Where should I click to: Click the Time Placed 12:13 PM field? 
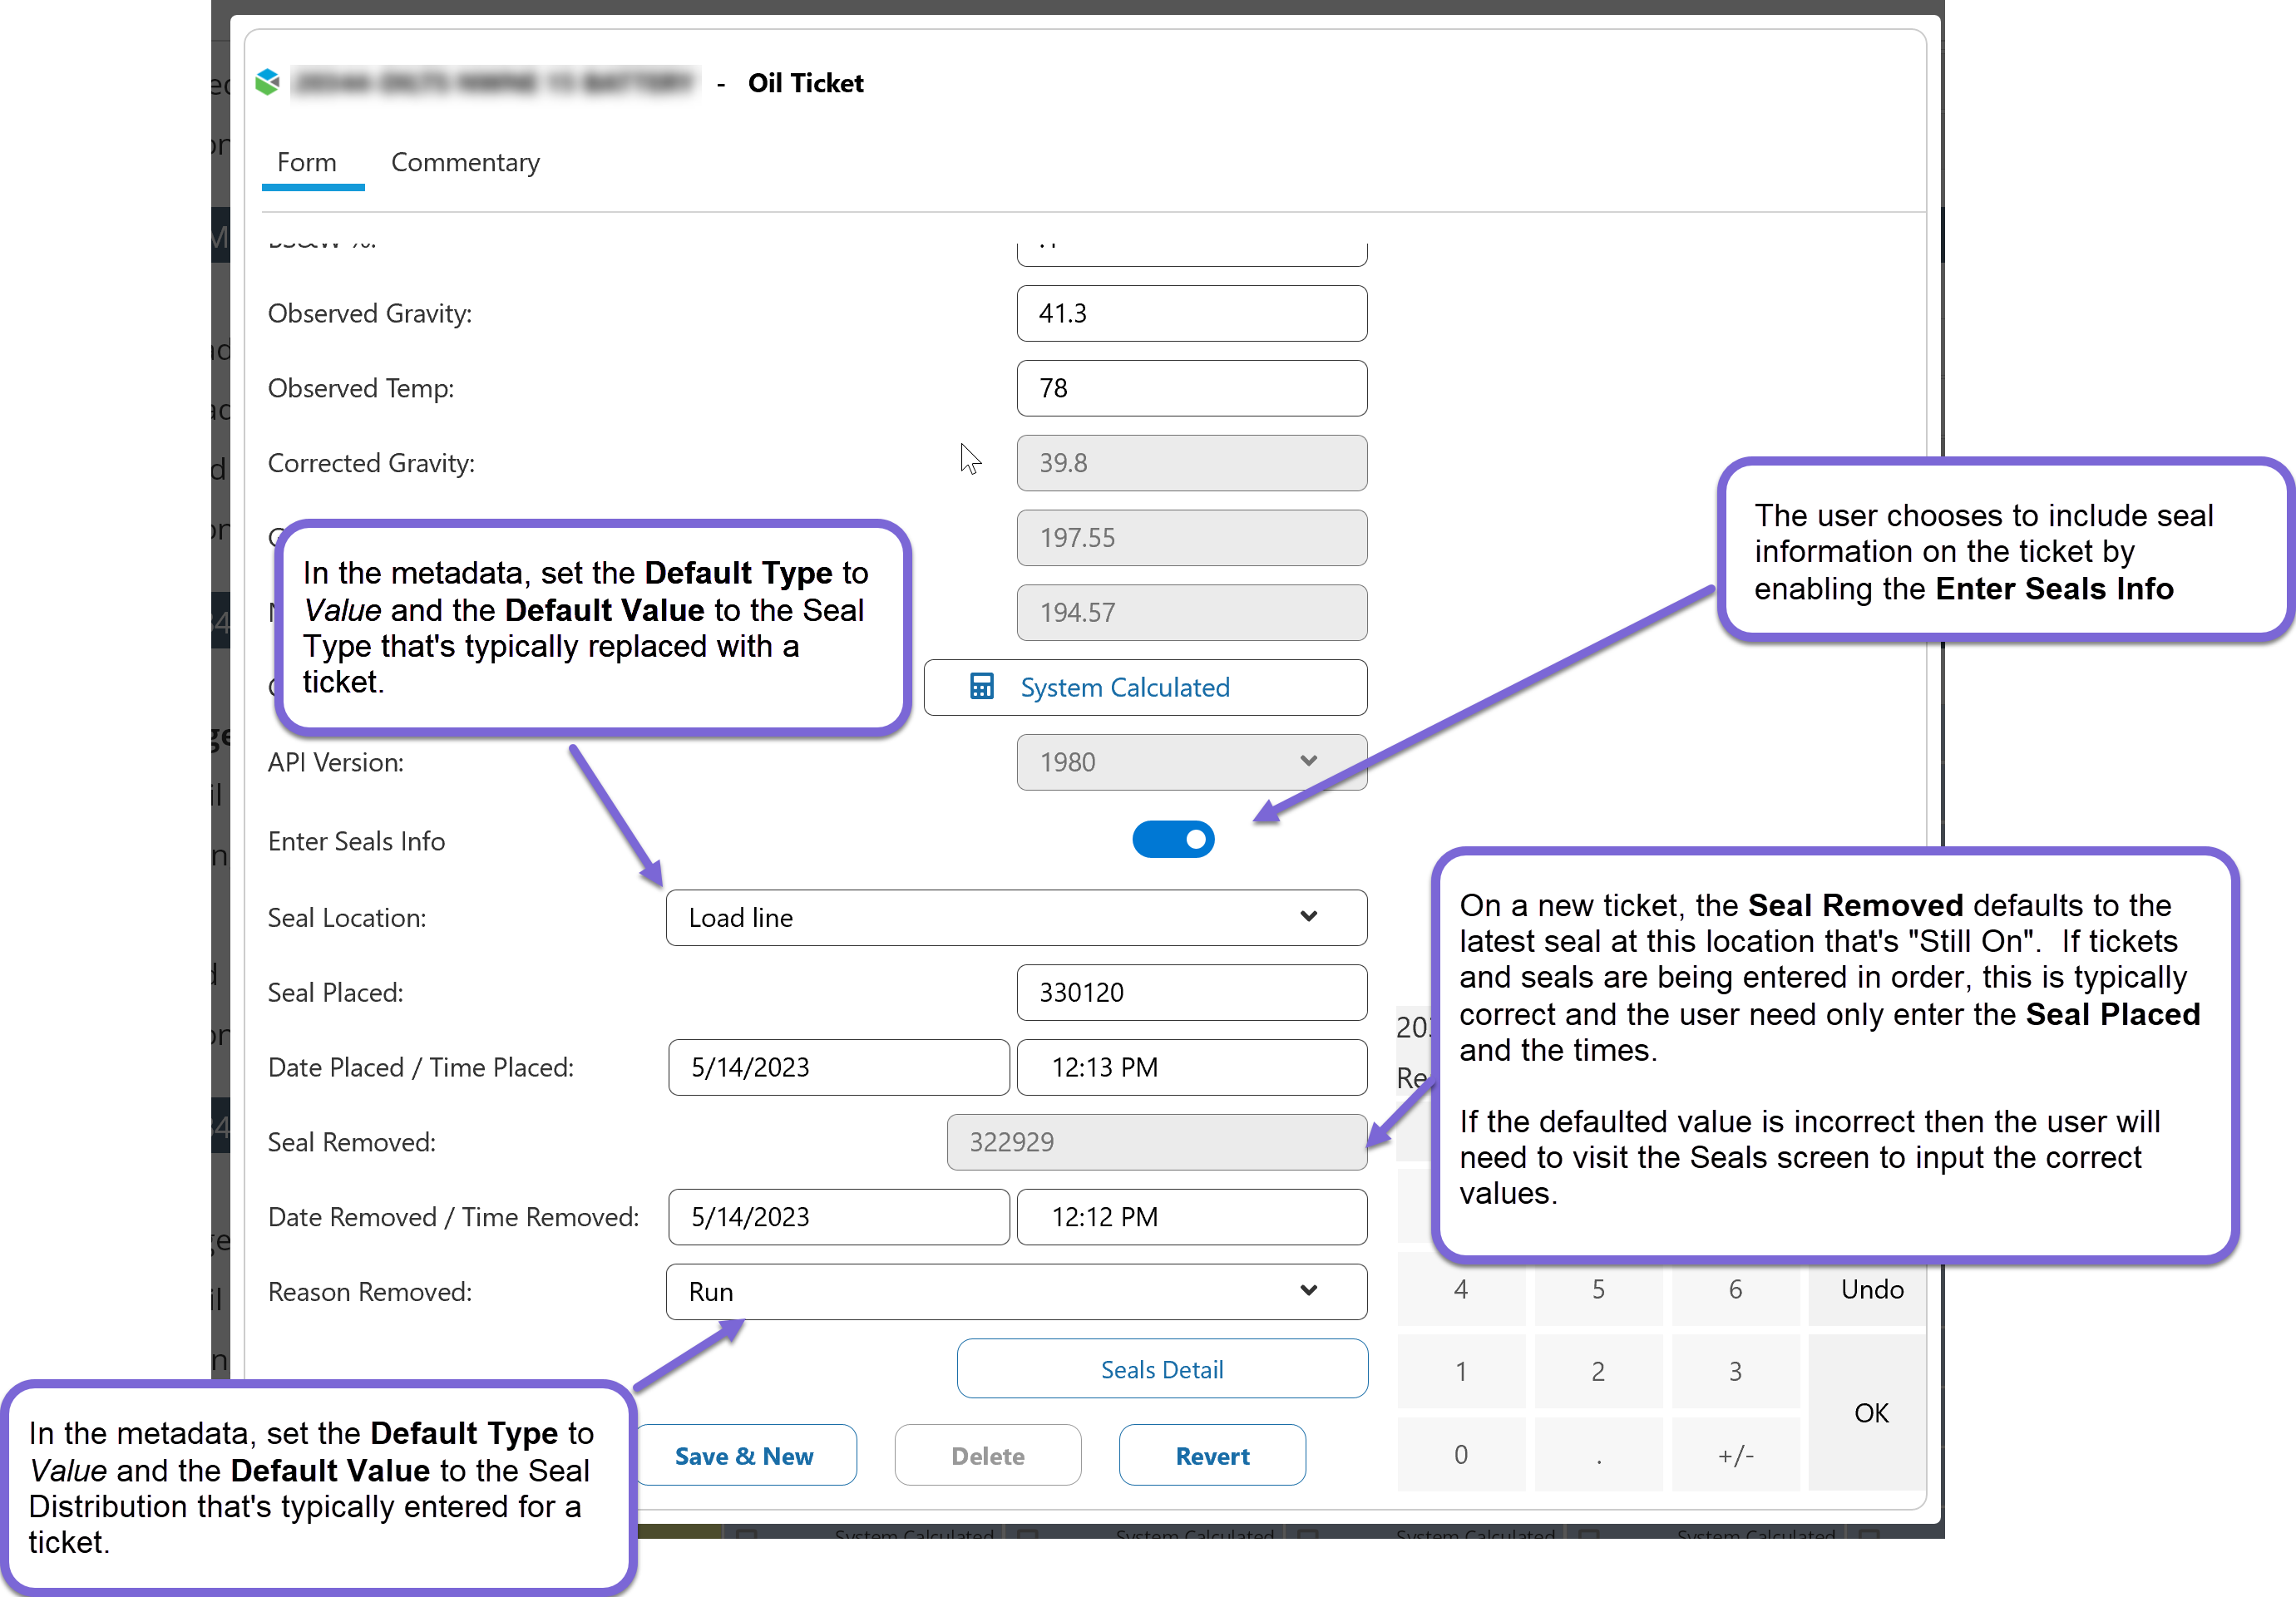pos(1190,1067)
